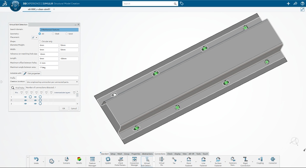Click the Undo toolbar icon
Screen dimensions: 306x168
36,159
